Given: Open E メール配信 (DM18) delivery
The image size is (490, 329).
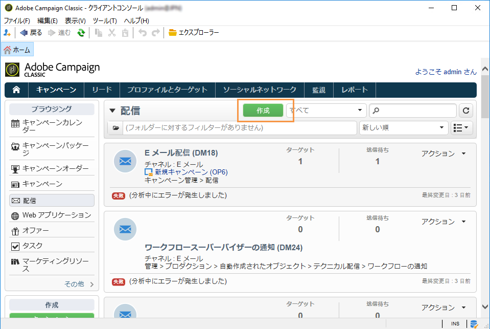Looking at the screenshot, I should click(x=181, y=153).
